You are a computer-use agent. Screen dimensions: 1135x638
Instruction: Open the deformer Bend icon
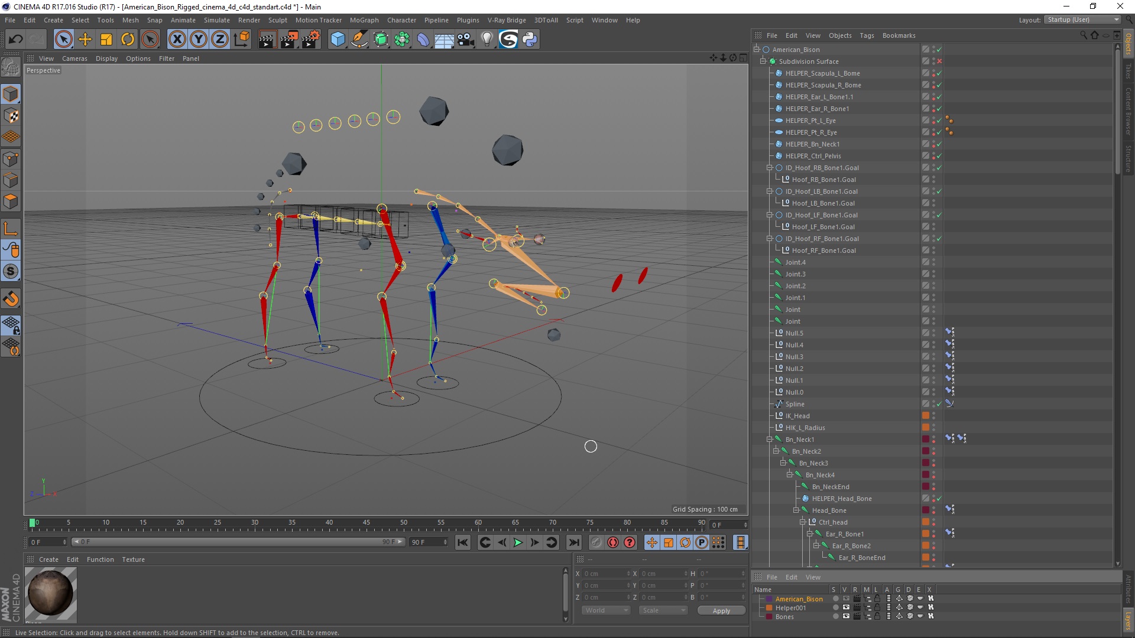pos(423,40)
